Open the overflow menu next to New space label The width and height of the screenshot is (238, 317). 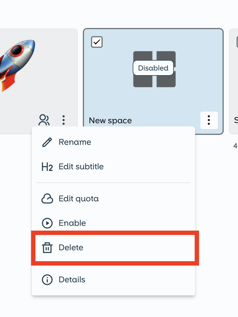click(209, 120)
